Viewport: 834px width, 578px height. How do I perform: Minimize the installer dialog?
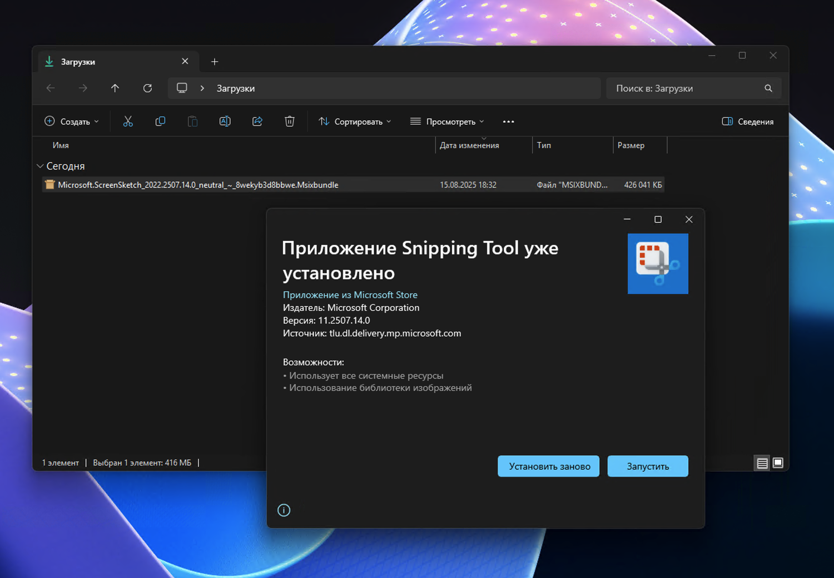[x=627, y=220]
